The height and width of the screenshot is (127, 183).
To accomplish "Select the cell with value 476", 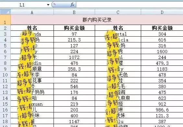I will 74,63.
